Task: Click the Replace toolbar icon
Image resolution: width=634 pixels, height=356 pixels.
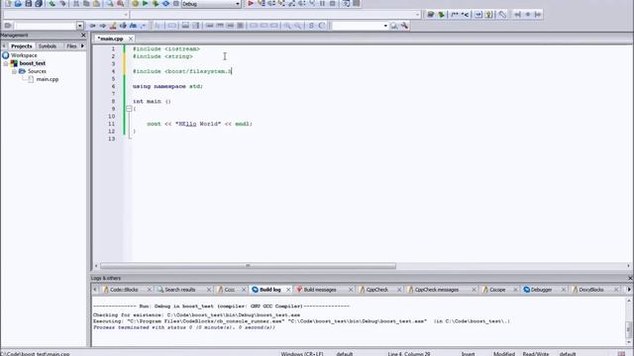Action: coord(121,3)
